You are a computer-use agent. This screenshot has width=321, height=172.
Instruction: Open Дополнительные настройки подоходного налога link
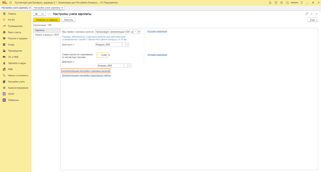pos(86,75)
